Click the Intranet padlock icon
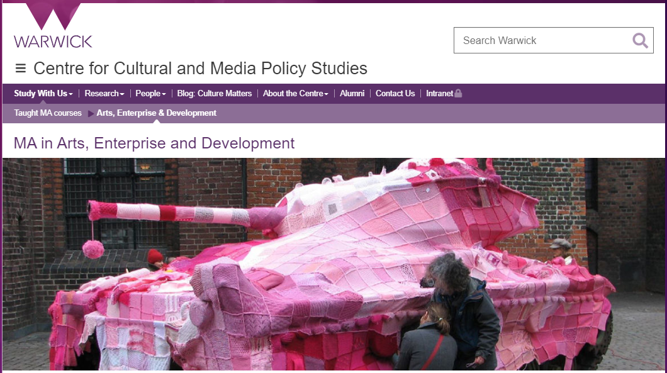The height and width of the screenshot is (373, 667). point(458,93)
